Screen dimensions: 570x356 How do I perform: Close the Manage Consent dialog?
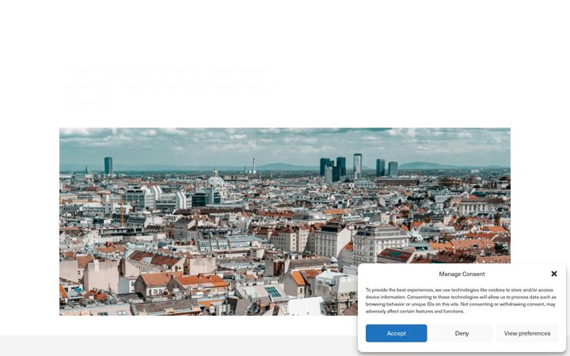click(x=554, y=274)
